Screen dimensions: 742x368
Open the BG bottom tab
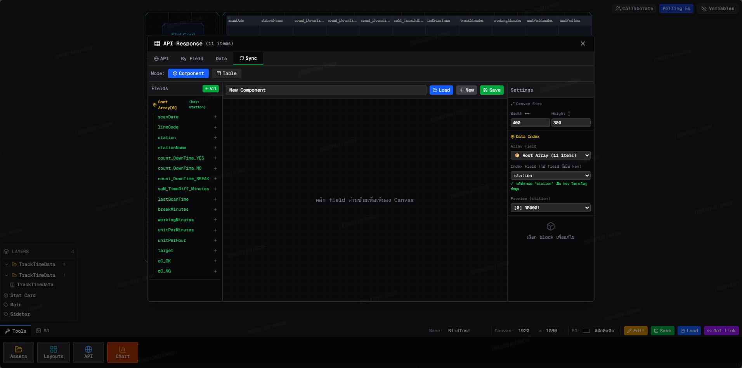tap(43, 331)
